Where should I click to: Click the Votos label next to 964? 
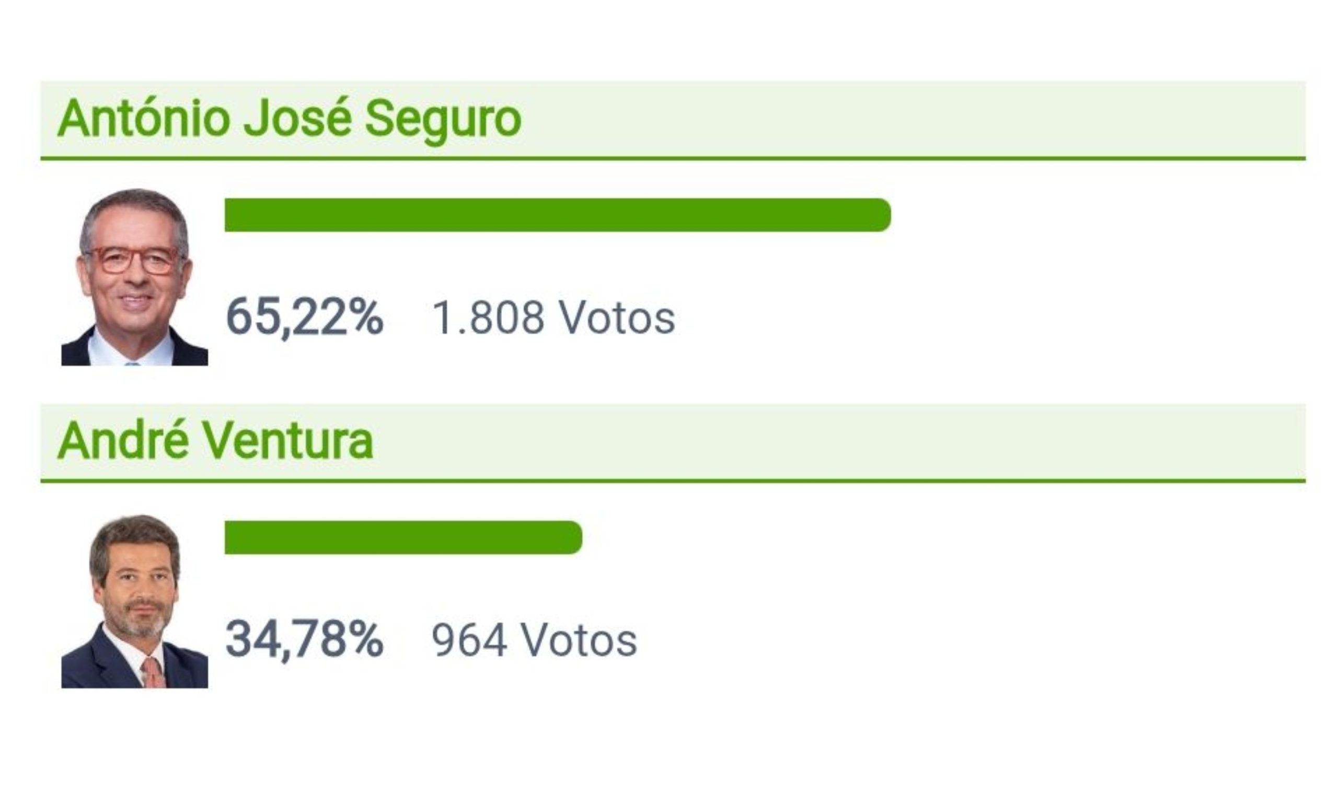pos(579,640)
